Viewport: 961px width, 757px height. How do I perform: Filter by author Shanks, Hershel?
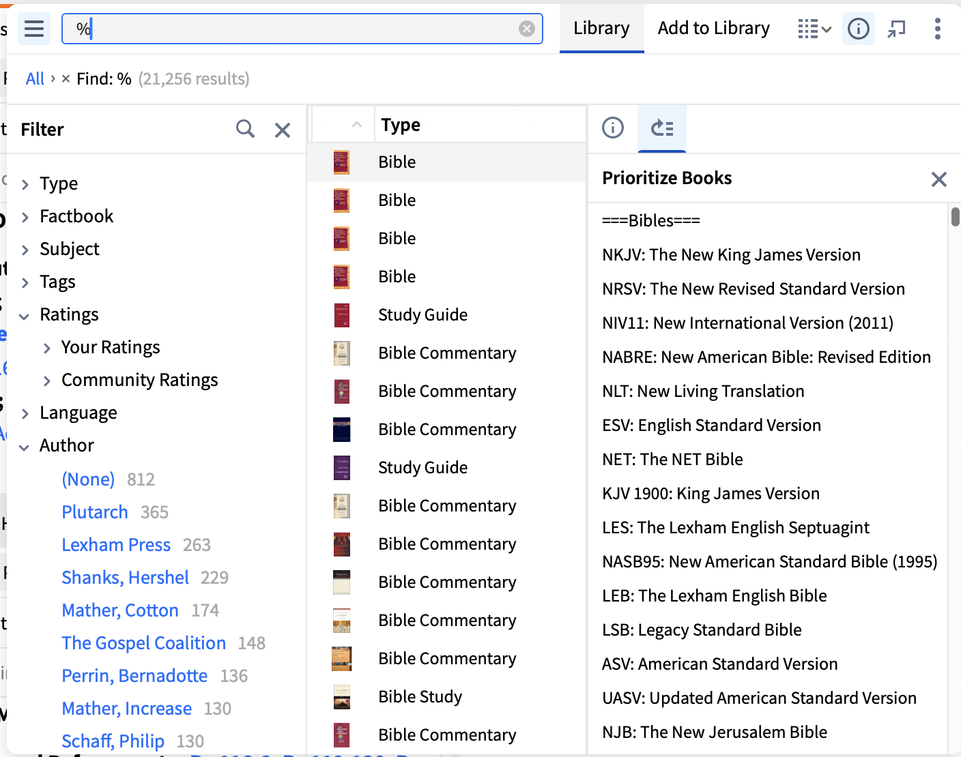pyautogui.click(x=125, y=578)
